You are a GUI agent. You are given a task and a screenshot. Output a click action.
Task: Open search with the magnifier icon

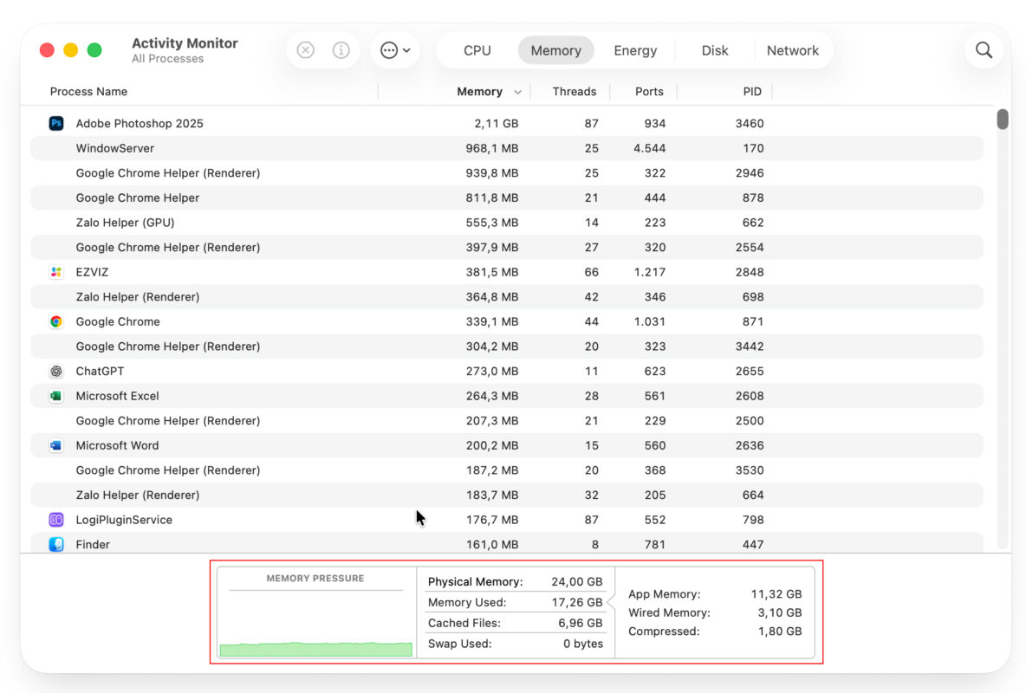[984, 49]
